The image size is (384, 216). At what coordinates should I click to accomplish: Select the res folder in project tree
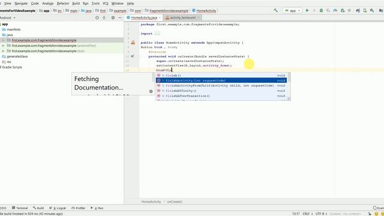[x=7, y=62]
